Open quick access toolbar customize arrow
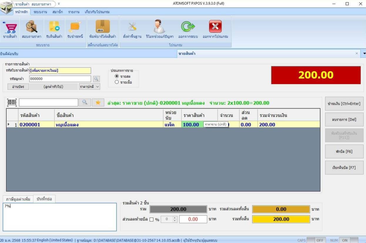 pyautogui.click(x=59, y=4)
